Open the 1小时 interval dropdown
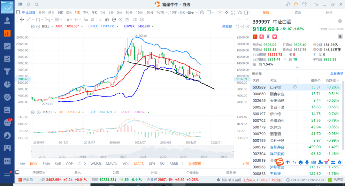The height and width of the screenshot is (186, 345). (162, 12)
